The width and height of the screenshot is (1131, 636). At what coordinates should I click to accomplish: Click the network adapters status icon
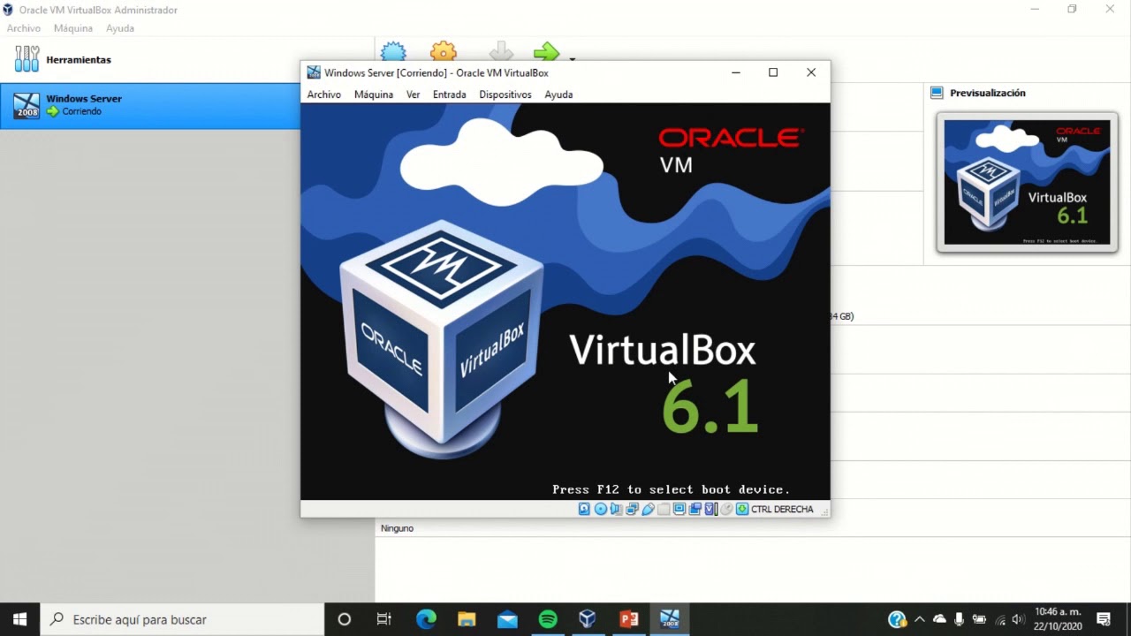coord(632,509)
